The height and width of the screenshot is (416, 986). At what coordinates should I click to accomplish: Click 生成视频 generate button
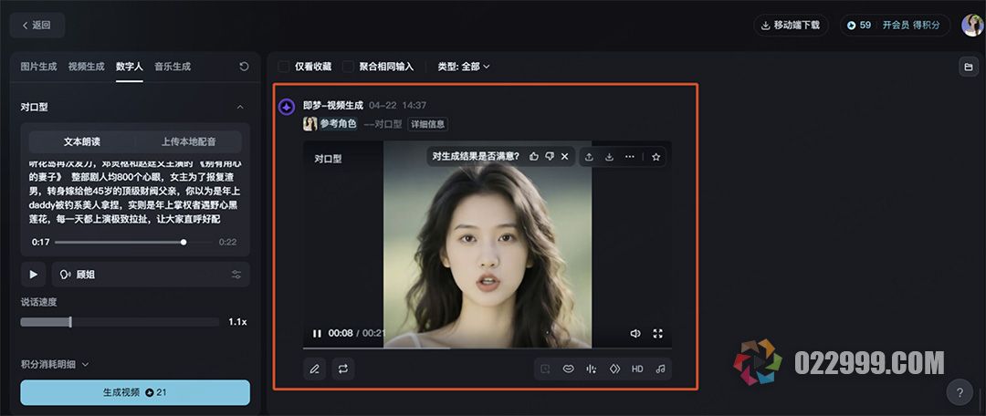[x=135, y=392]
